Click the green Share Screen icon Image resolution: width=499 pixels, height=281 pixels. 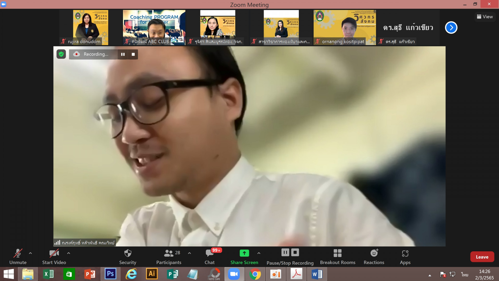tap(244, 253)
